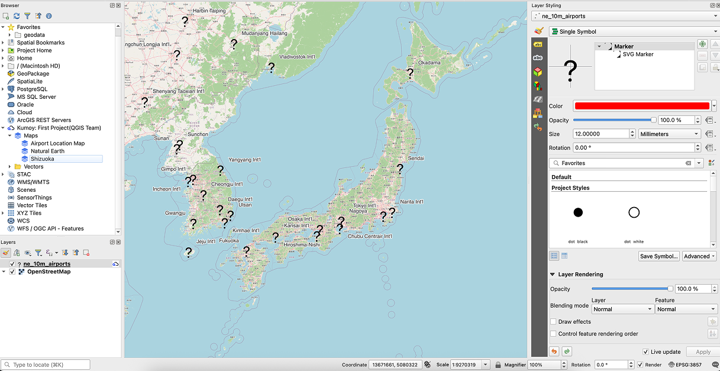Click Collapse All icon in Layers toolbar

pyautogui.click(x=76, y=253)
